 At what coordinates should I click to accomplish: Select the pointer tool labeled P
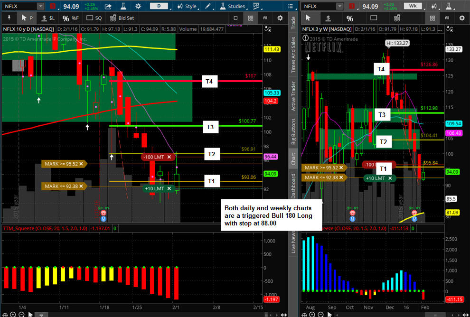coord(27,18)
